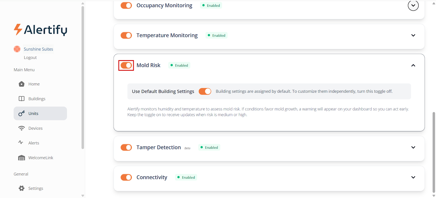
Task: Click the Sunshine Suites globe icon
Action: (x=17, y=49)
